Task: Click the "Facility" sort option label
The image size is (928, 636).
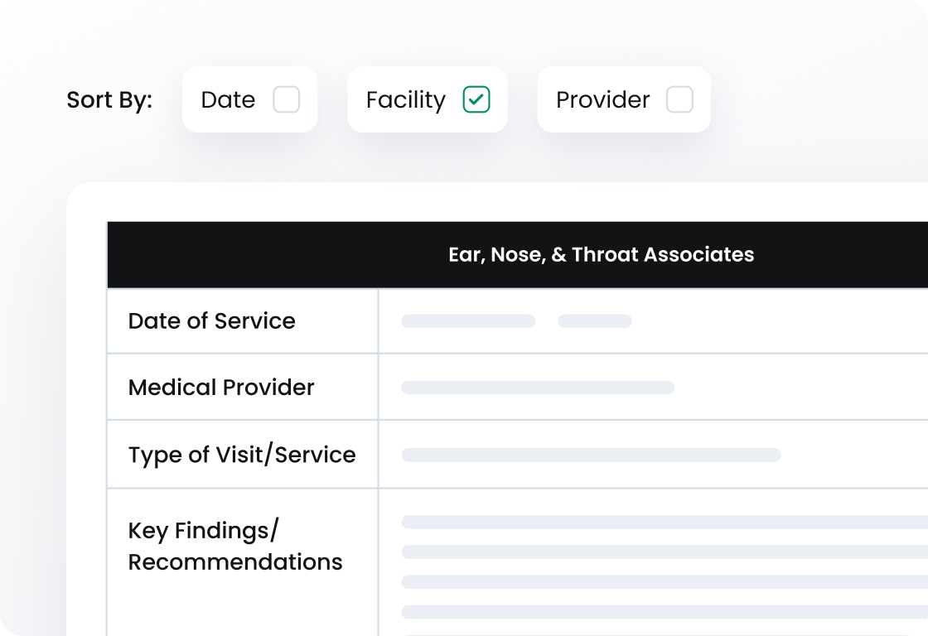Action: (405, 99)
